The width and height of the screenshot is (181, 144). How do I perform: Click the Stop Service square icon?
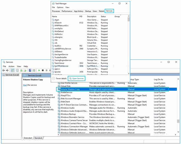43,70
